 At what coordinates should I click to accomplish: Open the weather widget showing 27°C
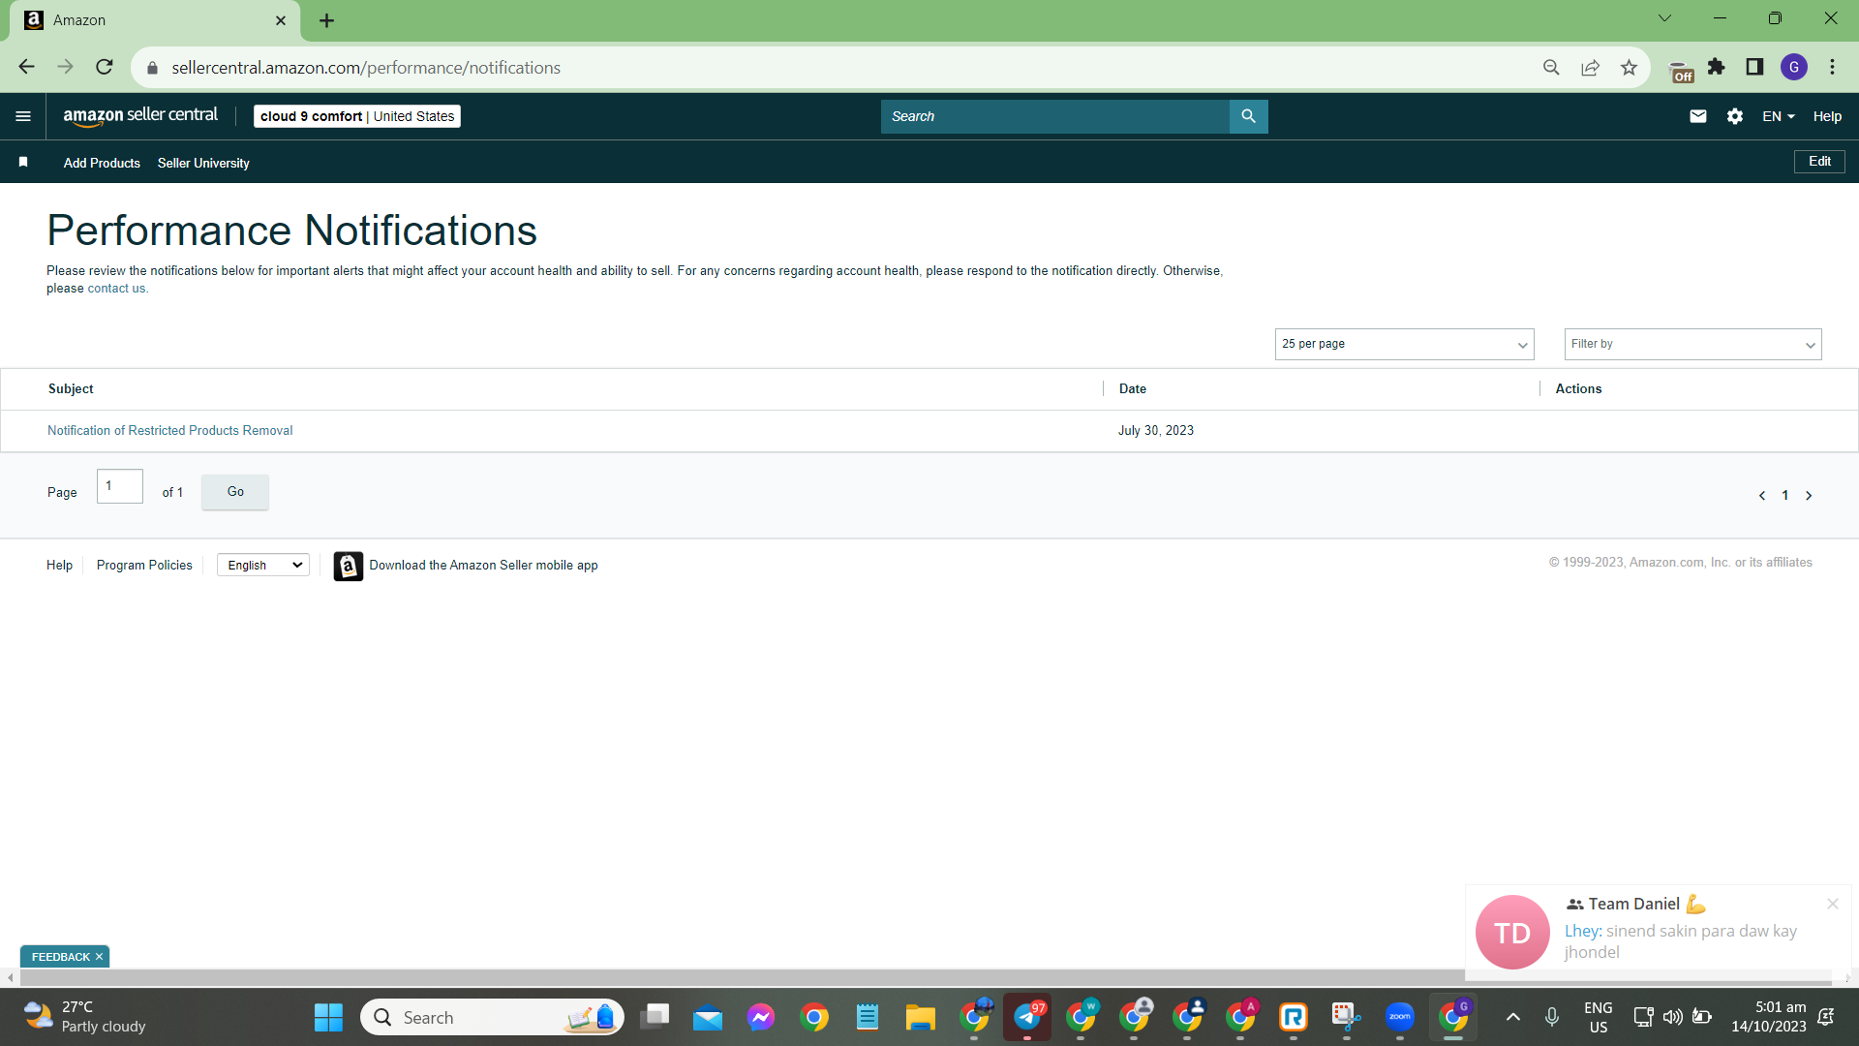(85, 1017)
